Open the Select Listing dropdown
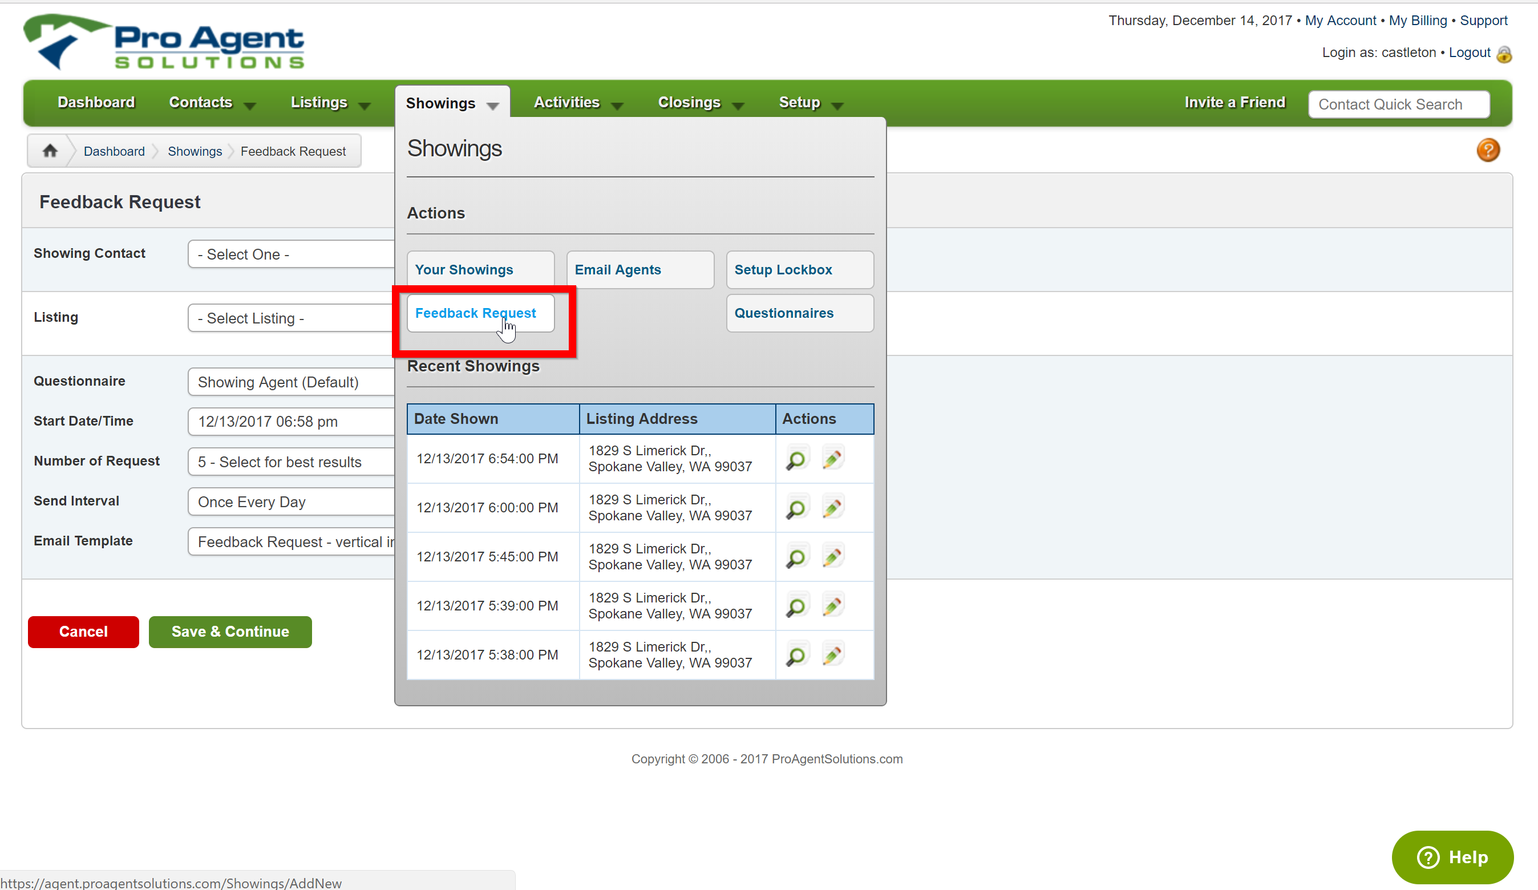The width and height of the screenshot is (1538, 890). (291, 318)
